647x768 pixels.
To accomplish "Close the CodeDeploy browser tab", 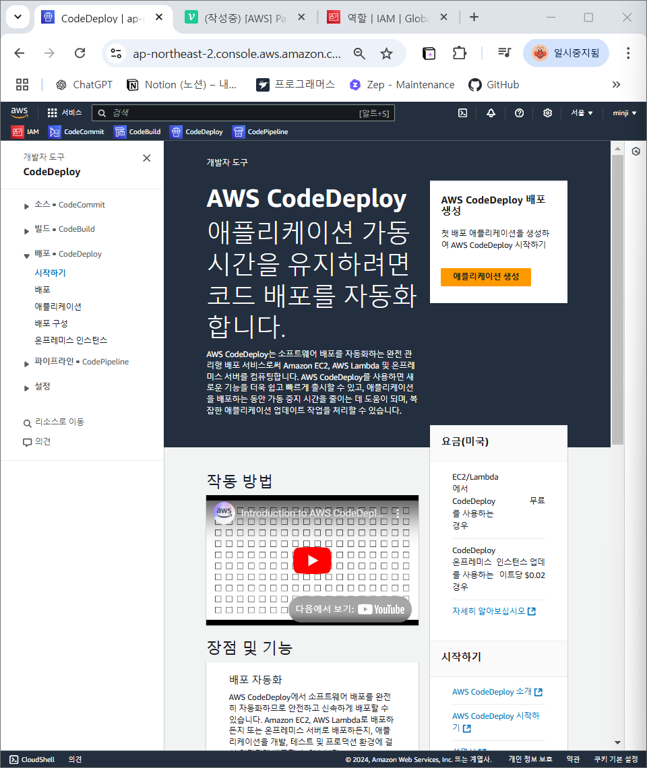I will tap(159, 17).
